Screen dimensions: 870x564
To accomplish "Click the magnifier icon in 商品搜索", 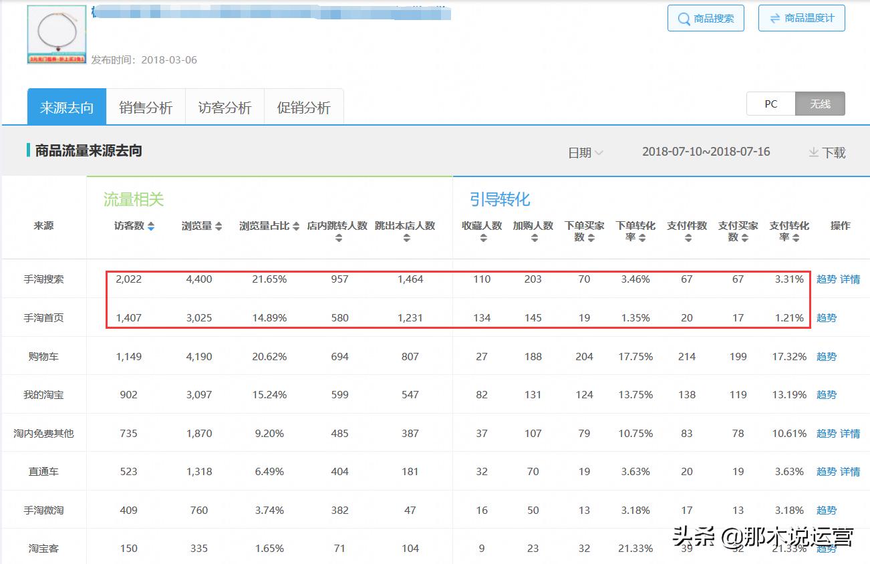I will [684, 18].
